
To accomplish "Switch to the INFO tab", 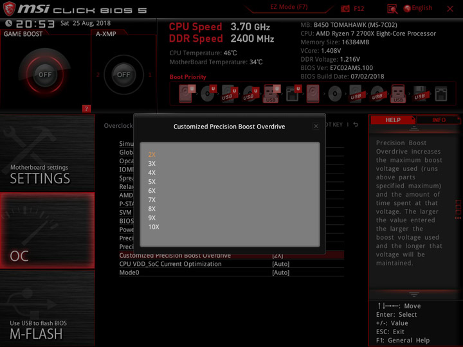I will tap(439, 120).
